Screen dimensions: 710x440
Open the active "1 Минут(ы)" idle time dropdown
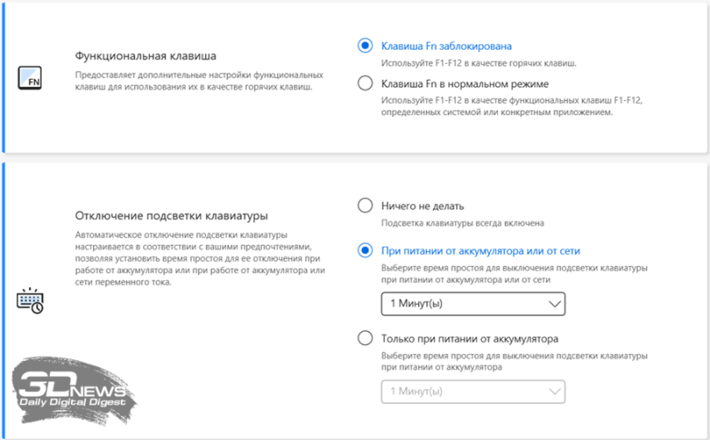pyautogui.click(x=473, y=304)
